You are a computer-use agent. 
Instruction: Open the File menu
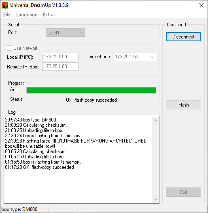click(x=7, y=15)
